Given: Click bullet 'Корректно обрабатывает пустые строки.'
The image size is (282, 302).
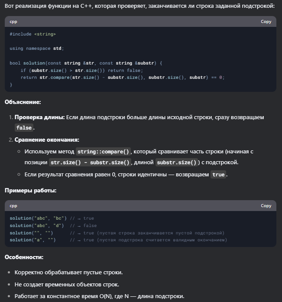Looking at the screenshot, I should pos(68,273).
